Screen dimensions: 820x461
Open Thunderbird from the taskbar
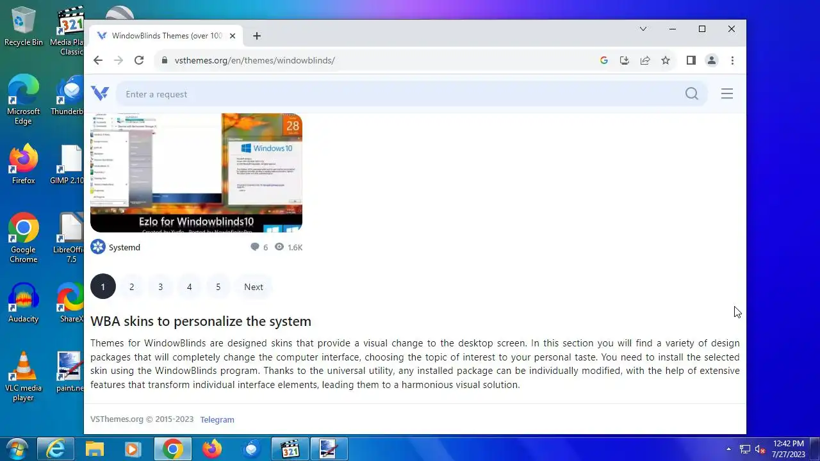[251, 449]
